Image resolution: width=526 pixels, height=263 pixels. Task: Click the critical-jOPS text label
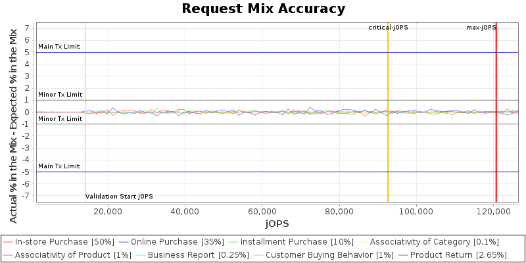(x=388, y=28)
